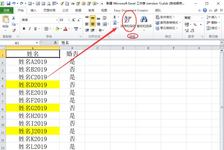This screenshot has width=224, height=150.
Task: Expand the Name Box dropdown arrow
Action: point(37,43)
